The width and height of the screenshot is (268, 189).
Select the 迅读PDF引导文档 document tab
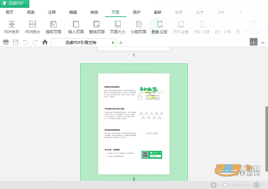click(84, 43)
